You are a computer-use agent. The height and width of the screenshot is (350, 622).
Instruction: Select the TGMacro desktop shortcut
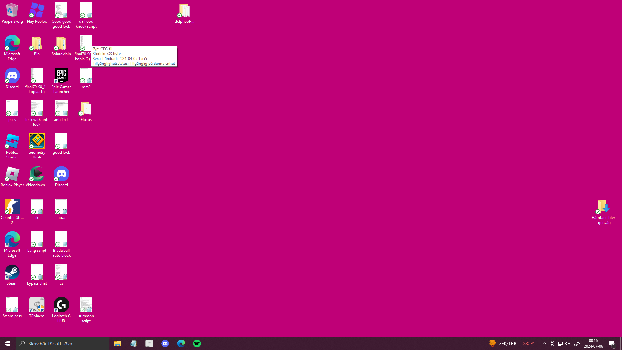pos(37,308)
